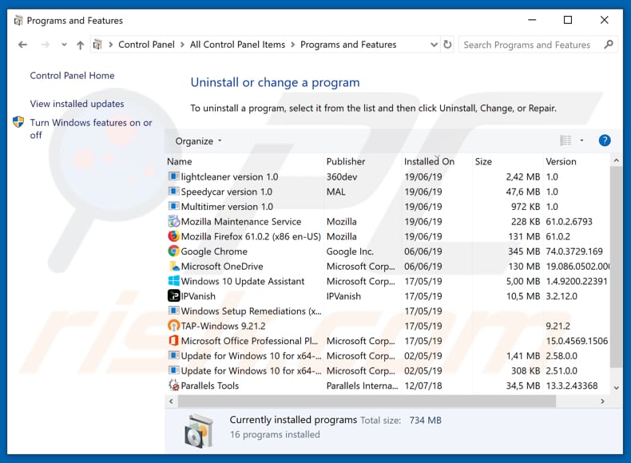Click the 74.0.3729.169 version cell
The width and height of the screenshot is (631, 463).
[x=574, y=251]
